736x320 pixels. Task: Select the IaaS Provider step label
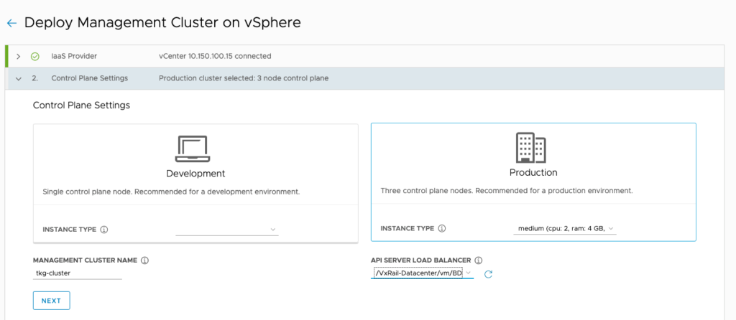click(74, 56)
